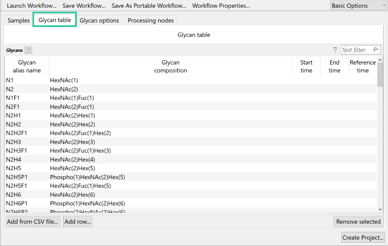
Task: Click the scrollbar down arrow
Action: click(380, 210)
